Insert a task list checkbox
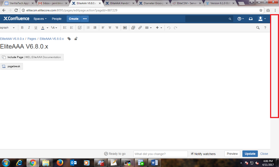 [80, 28]
